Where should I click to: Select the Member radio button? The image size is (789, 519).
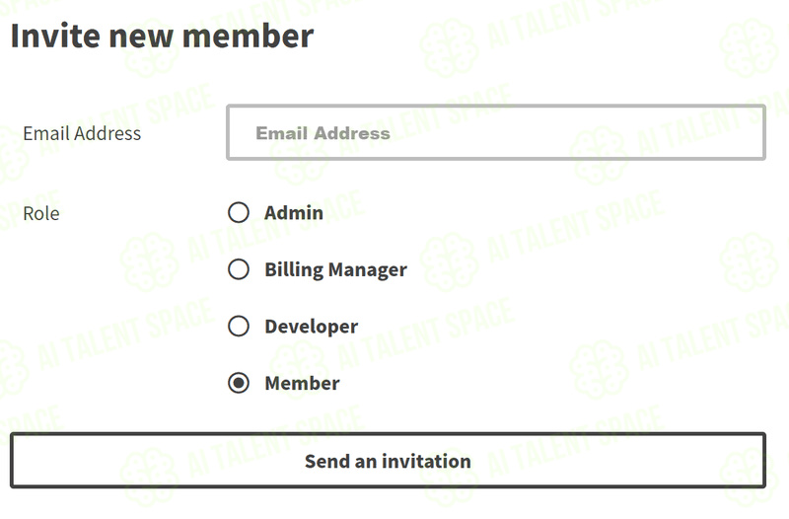(x=239, y=383)
